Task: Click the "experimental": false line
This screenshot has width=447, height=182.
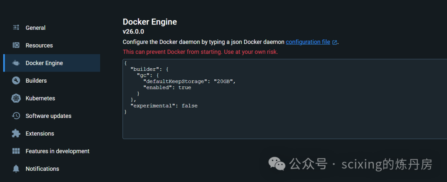Action: click(164, 105)
